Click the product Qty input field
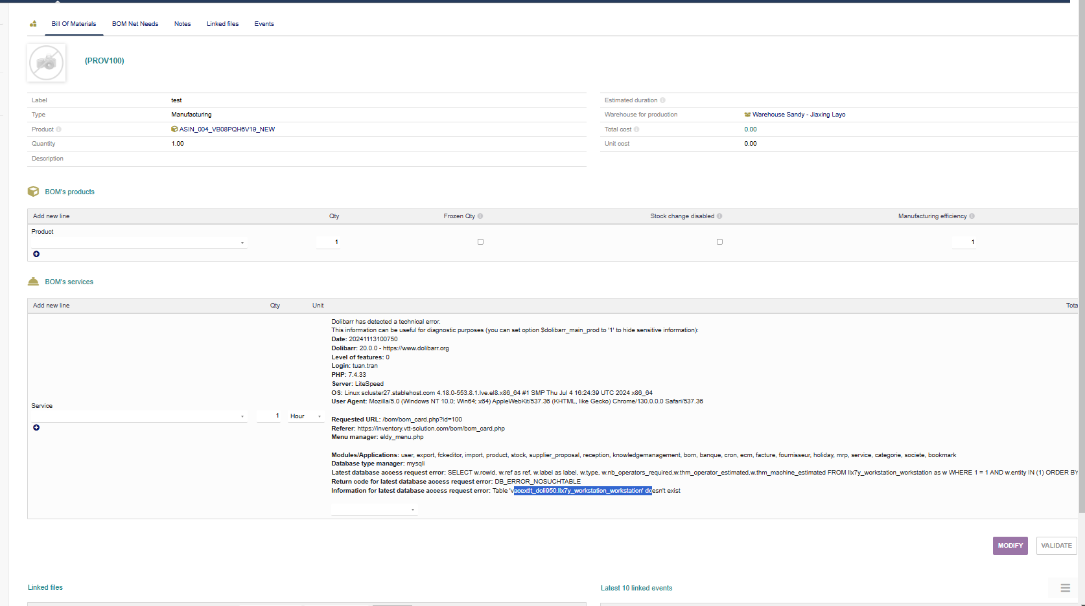The image size is (1085, 606). [x=328, y=242]
